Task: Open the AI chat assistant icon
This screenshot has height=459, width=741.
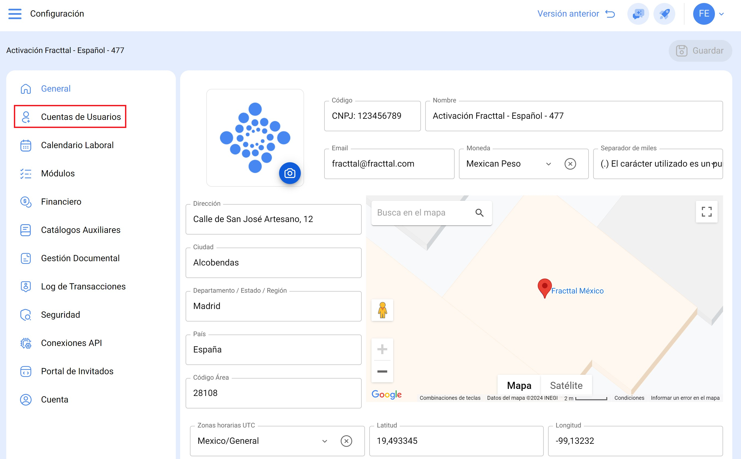Action: click(x=638, y=14)
